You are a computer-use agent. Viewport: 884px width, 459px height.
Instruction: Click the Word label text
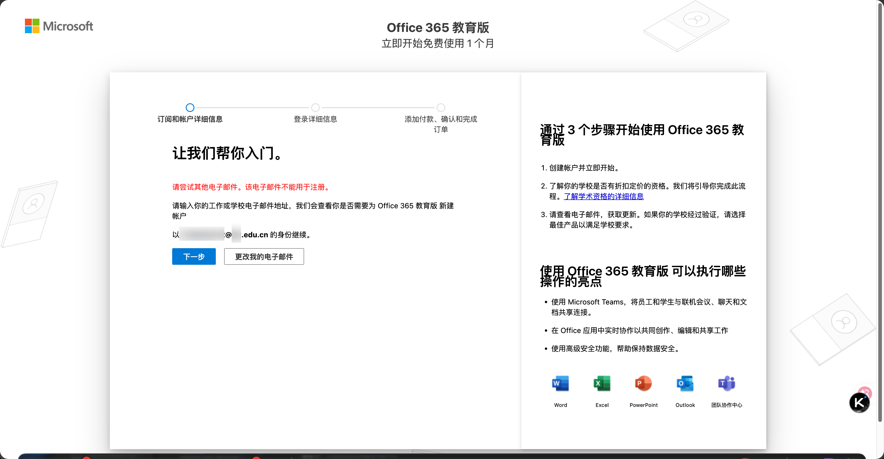(x=560, y=405)
